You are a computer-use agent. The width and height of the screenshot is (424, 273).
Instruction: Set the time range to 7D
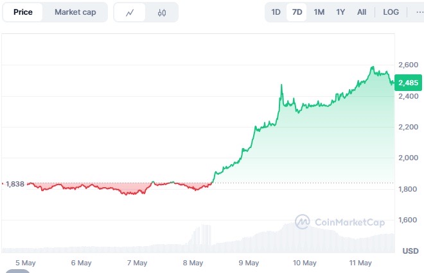click(297, 12)
